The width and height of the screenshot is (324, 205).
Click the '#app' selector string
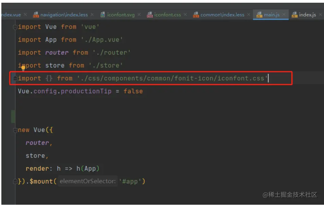click(130, 181)
